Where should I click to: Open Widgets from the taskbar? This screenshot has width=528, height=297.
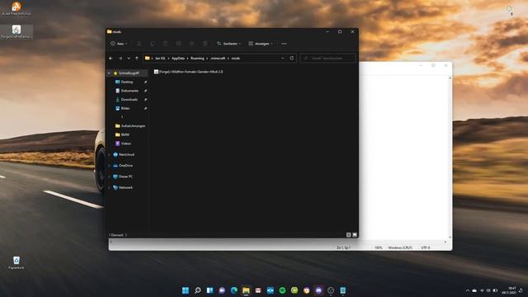[x=210, y=290]
